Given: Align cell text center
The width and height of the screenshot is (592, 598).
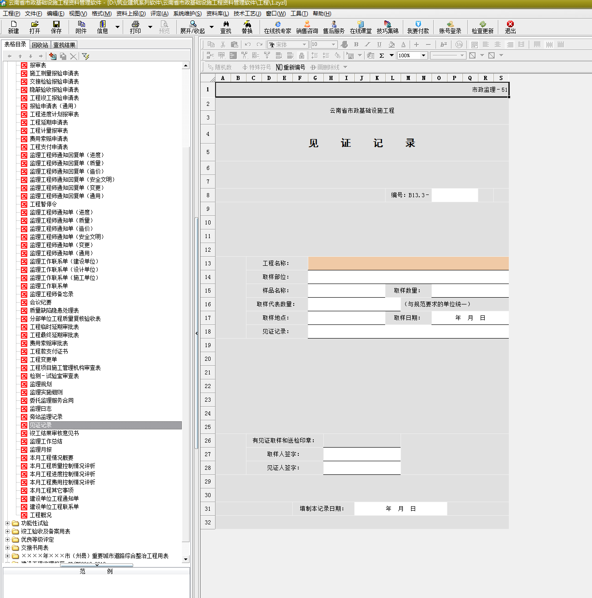Looking at the screenshot, I should pos(497,44).
